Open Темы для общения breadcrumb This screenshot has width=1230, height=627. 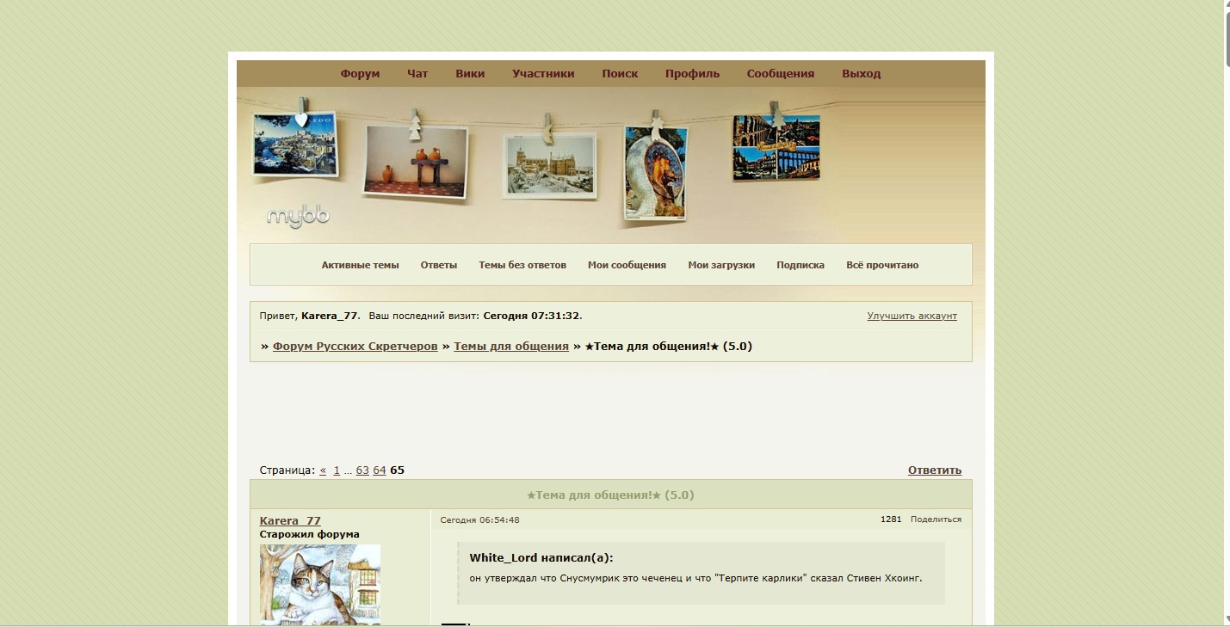pos(511,347)
